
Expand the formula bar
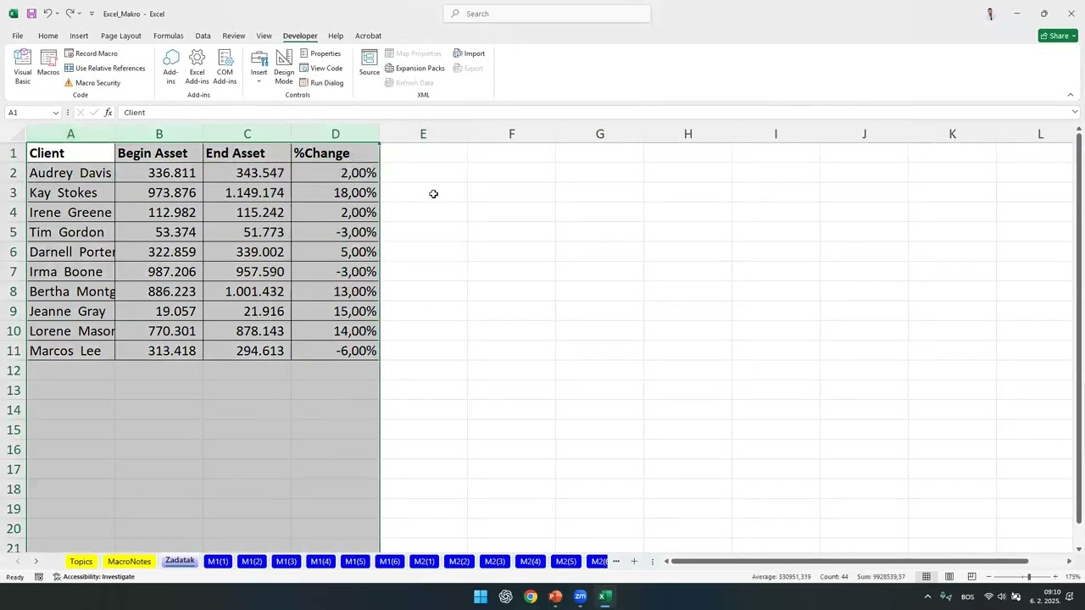[x=1075, y=113]
